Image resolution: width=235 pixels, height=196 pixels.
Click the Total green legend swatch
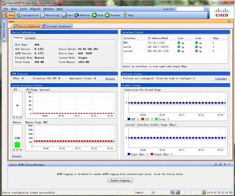[156, 119]
